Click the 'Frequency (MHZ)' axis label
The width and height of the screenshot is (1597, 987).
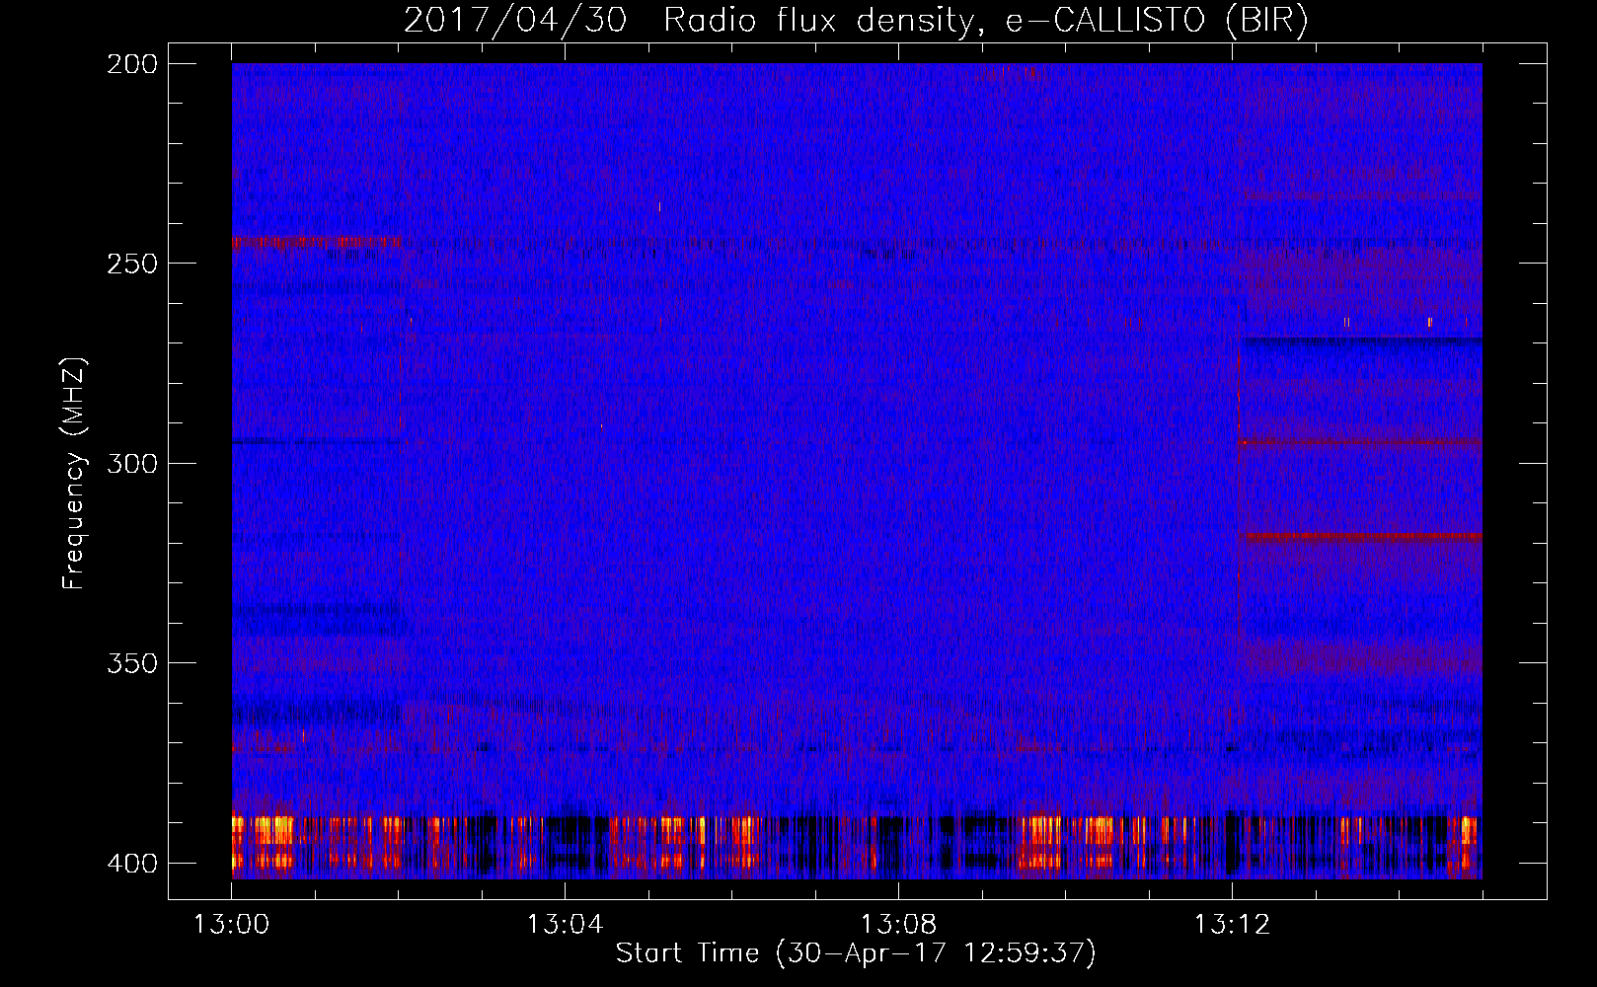point(74,473)
